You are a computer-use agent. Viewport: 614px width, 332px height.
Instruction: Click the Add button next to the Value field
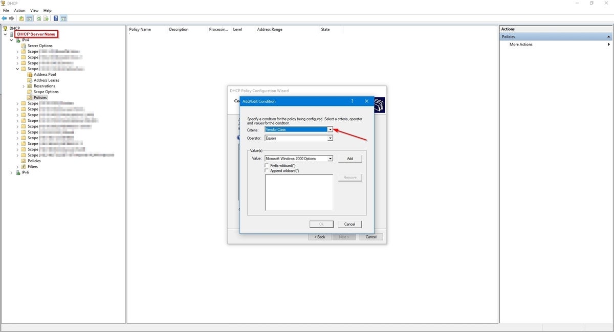click(x=350, y=159)
